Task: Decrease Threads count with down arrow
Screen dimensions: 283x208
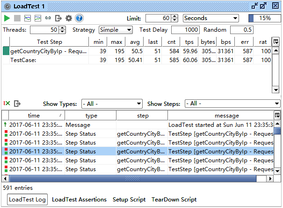Action: point(62,32)
